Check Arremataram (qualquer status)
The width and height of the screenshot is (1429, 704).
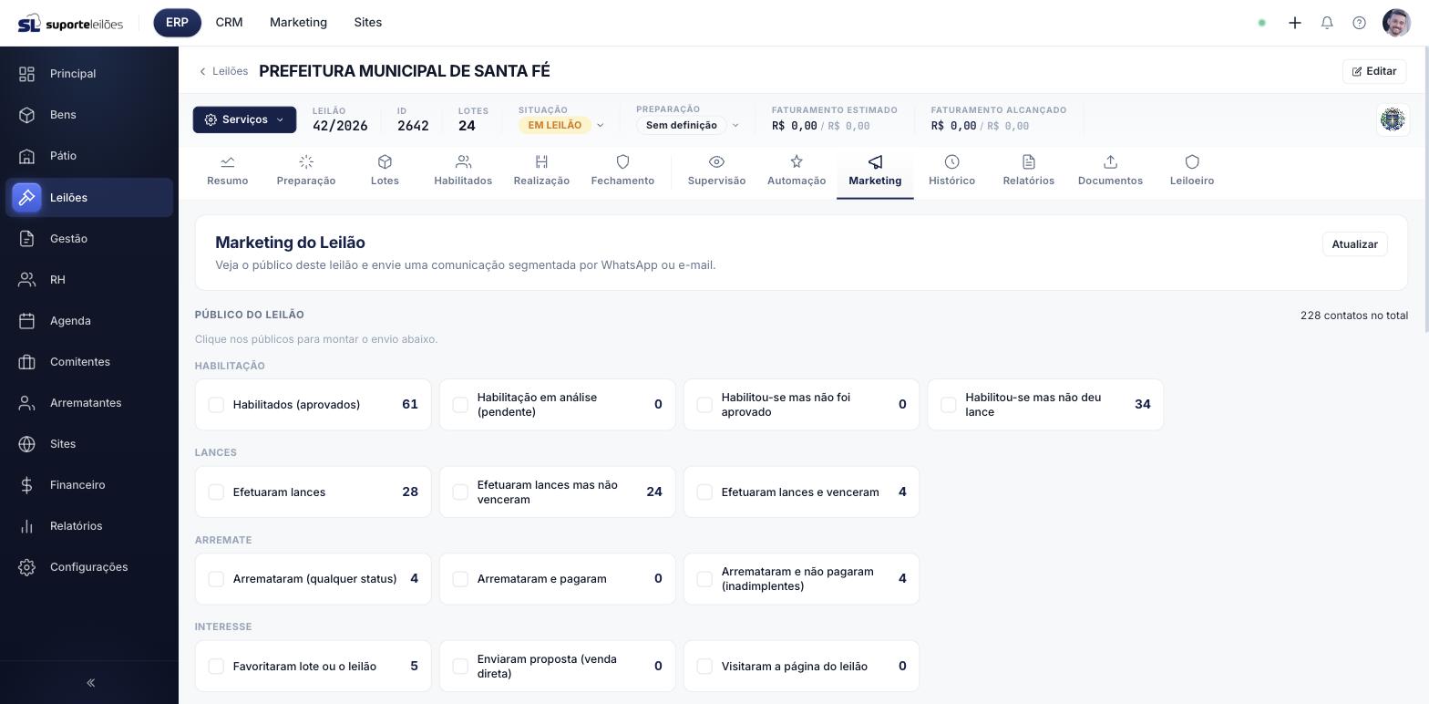216,579
